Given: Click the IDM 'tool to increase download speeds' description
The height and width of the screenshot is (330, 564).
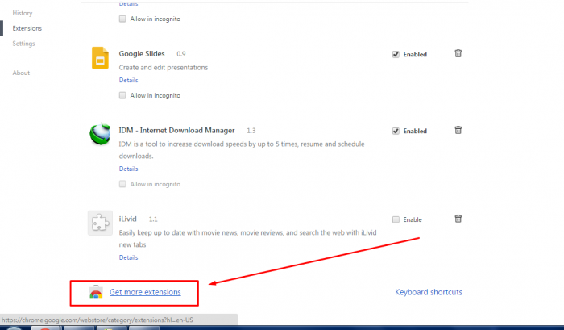Looking at the screenshot, I should coord(242,150).
